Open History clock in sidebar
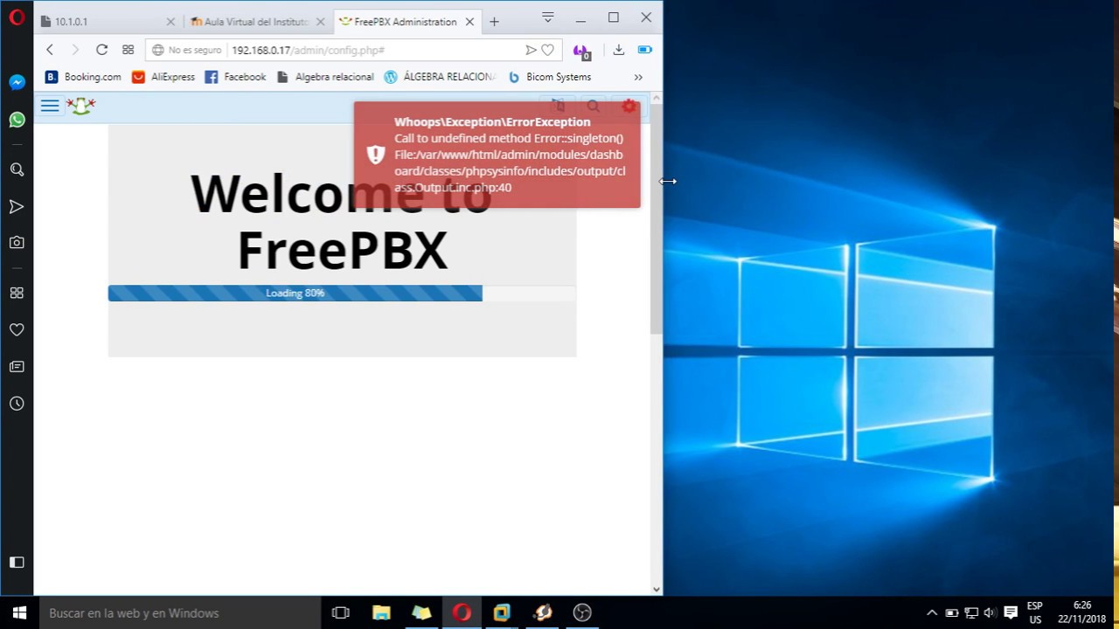Viewport: 1119px width, 629px height. pyautogui.click(x=17, y=404)
